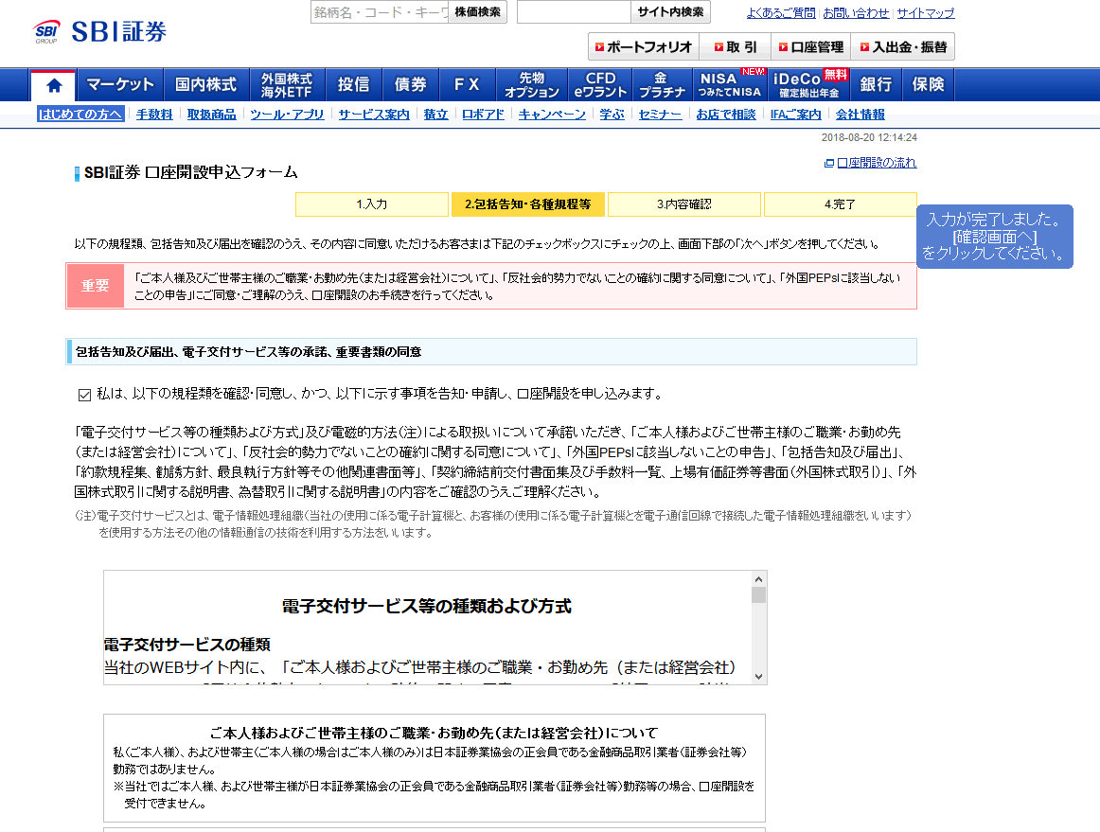Click 学ぶ submenu link
This screenshot has width=1100, height=832.
pos(612,115)
